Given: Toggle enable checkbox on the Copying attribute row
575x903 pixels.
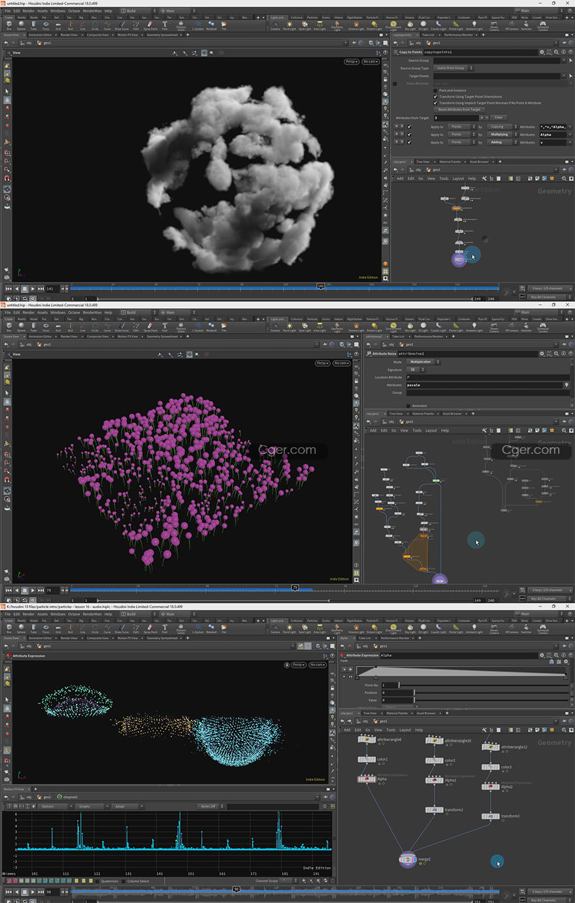Looking at the screenshot, I should 410,127.
